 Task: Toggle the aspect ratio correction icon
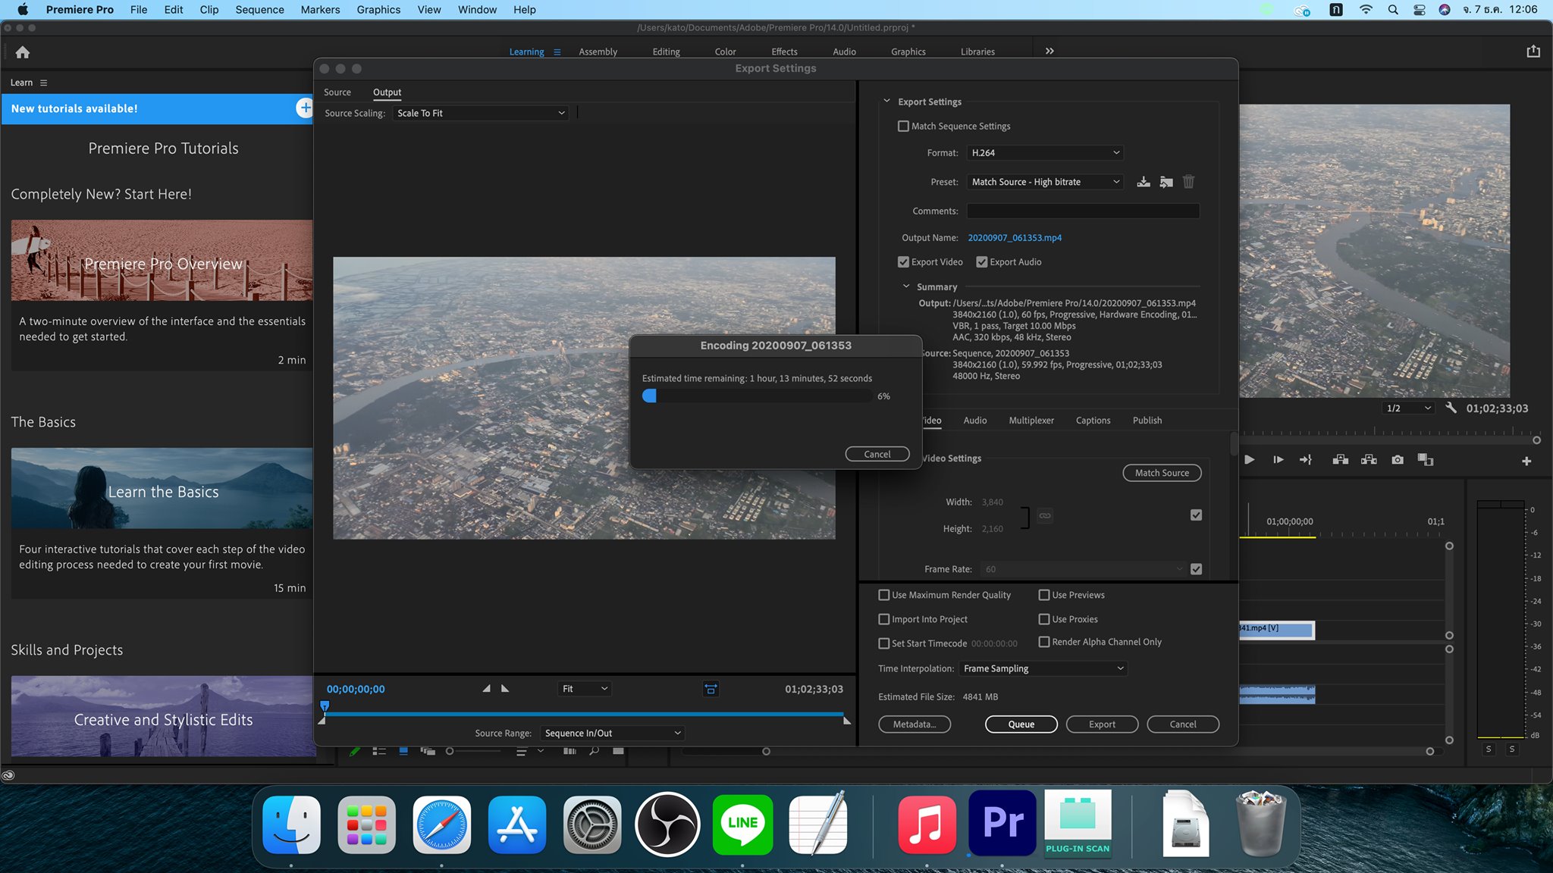(x=711, y=689)
